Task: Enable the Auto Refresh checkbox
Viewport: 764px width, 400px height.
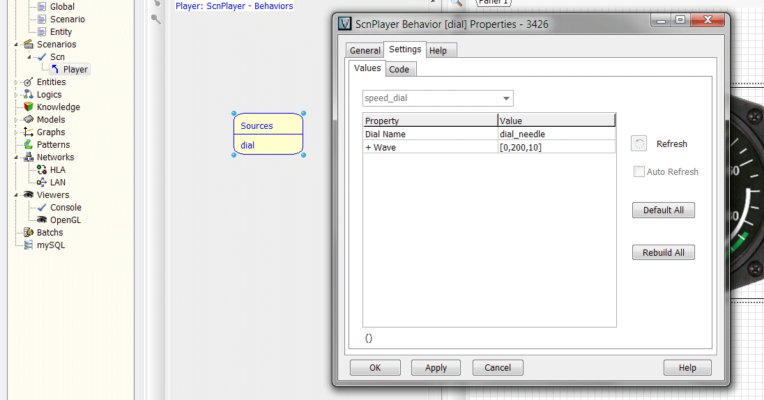Action: tap(639, 171)
